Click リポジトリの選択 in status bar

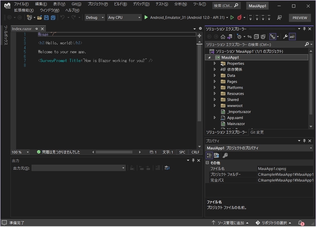273,223
